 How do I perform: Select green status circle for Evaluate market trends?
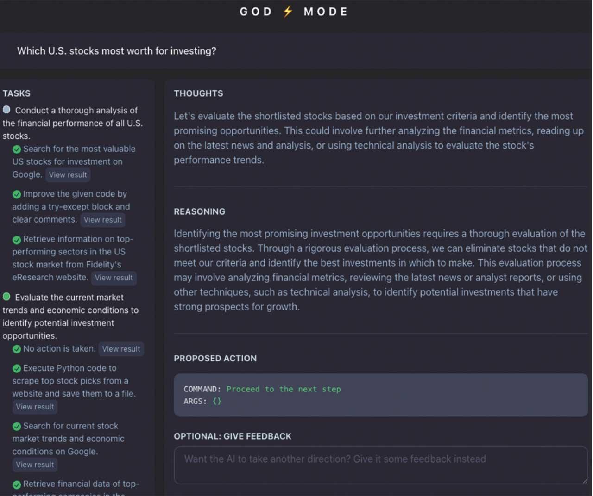point(6,297)
